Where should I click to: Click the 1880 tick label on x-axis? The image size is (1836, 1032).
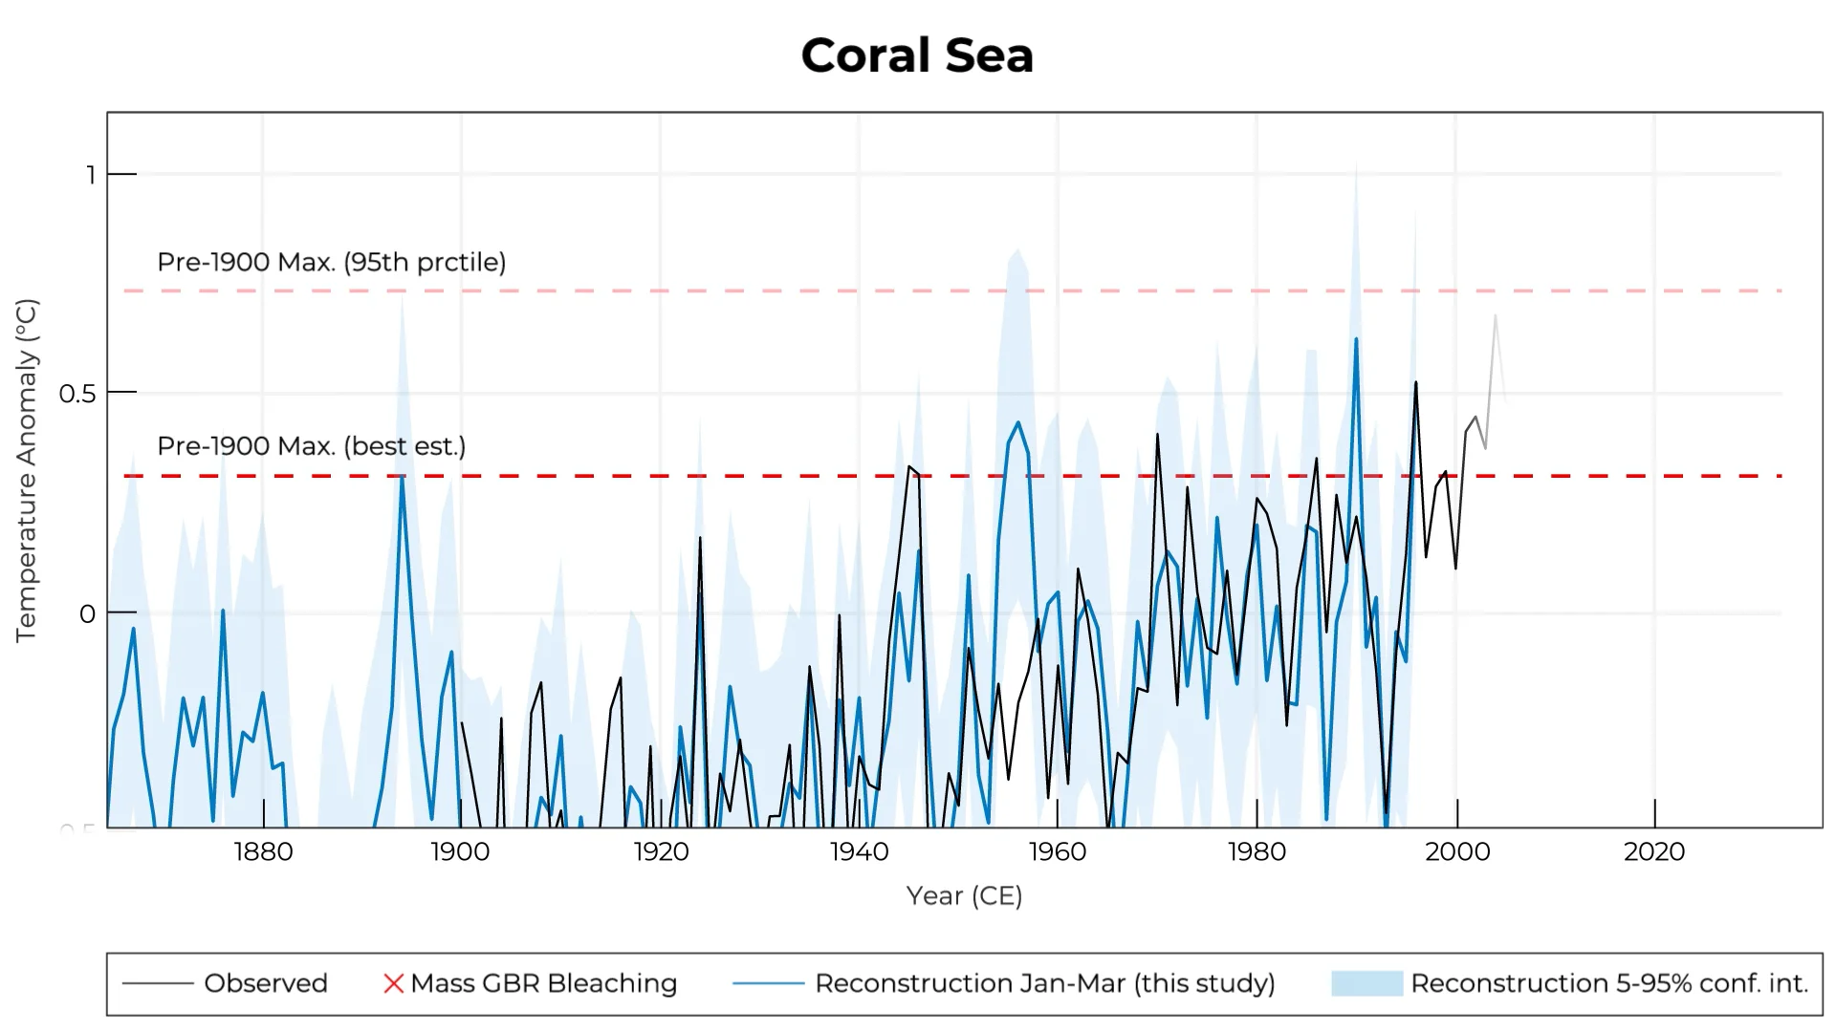pyautogui.click(x=263, y=851)
